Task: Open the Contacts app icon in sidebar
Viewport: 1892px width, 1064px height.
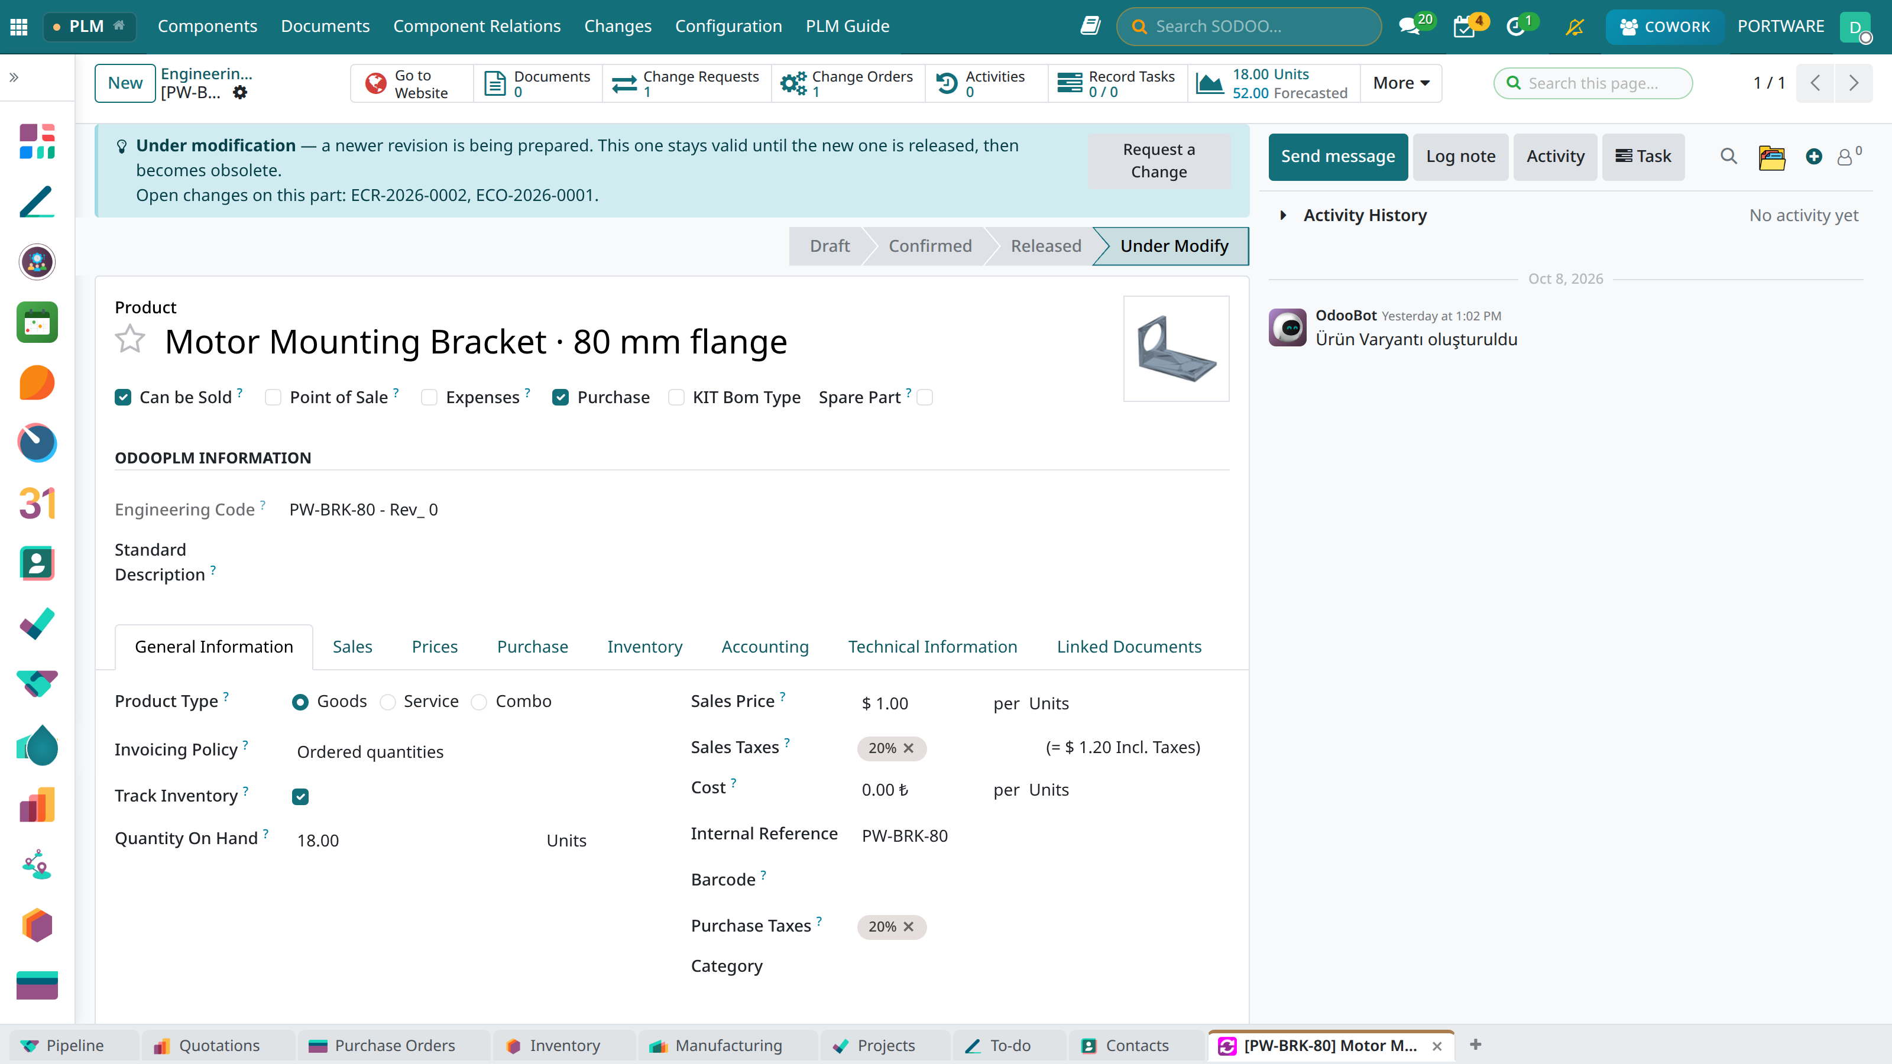Action: coord(37,563)
